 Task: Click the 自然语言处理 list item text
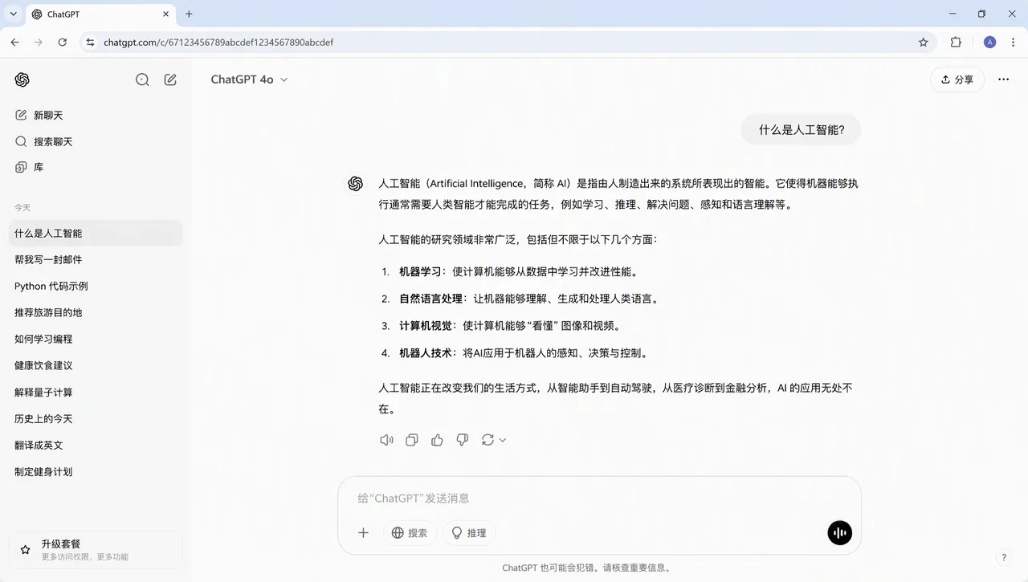click(430, 299)
